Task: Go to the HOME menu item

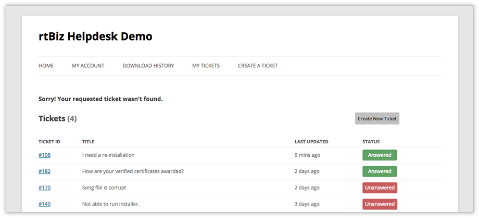Action: [x=46, y=66]
